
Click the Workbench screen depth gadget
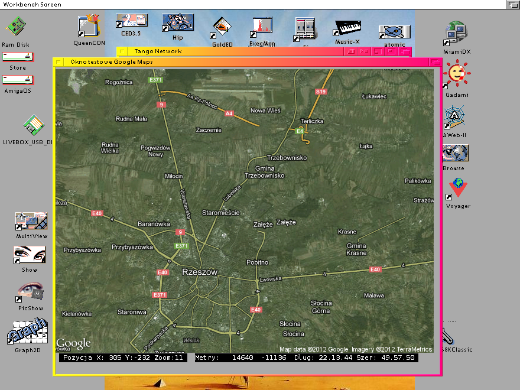pyautogui.click(x=512, y=4)
